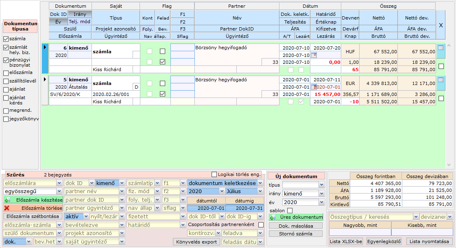Open calendar picker in document 6 Értéknap cell

(314, 55)
